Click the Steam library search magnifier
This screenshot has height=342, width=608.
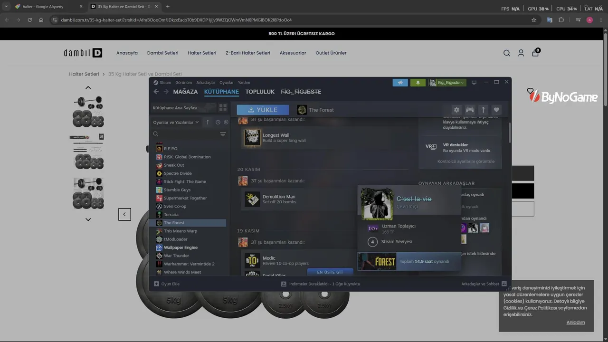(156, 134)
